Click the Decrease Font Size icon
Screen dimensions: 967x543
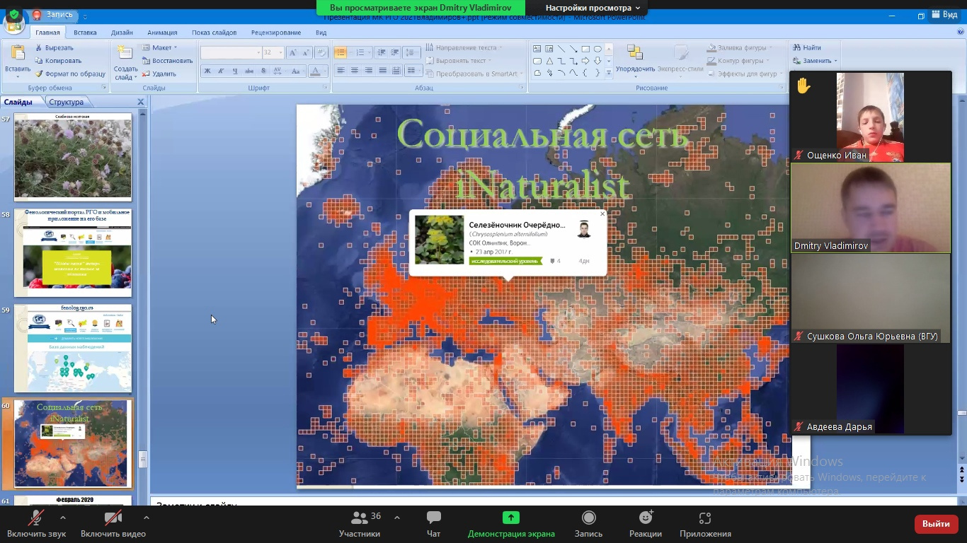304,53
